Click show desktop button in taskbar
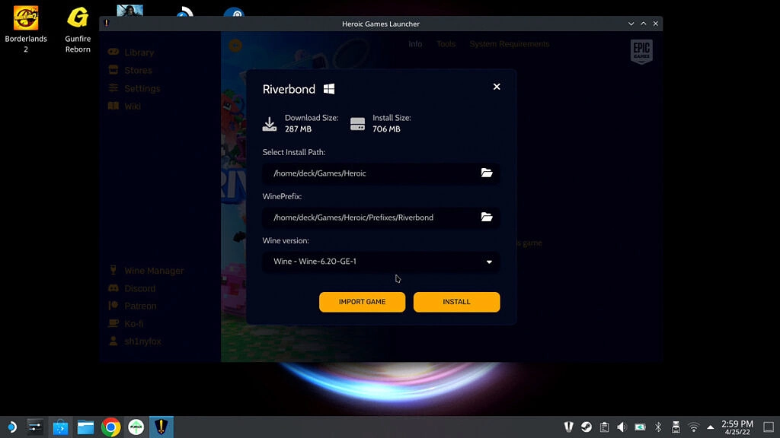 (x=769, y=427)
